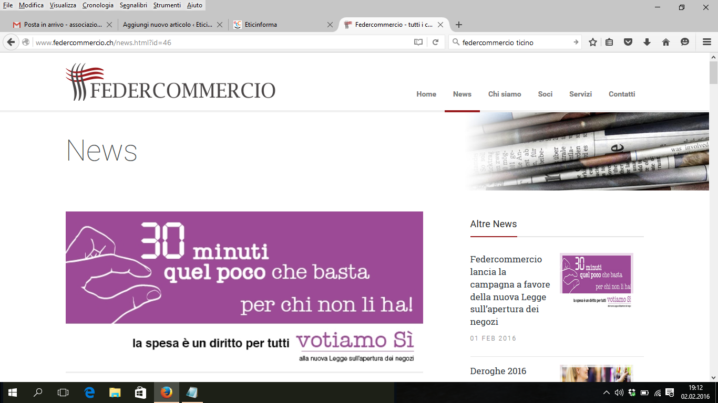Screen dimensions: 718x403
Task: Open Wi-Fi network tray icon
Action: [657, 393]
